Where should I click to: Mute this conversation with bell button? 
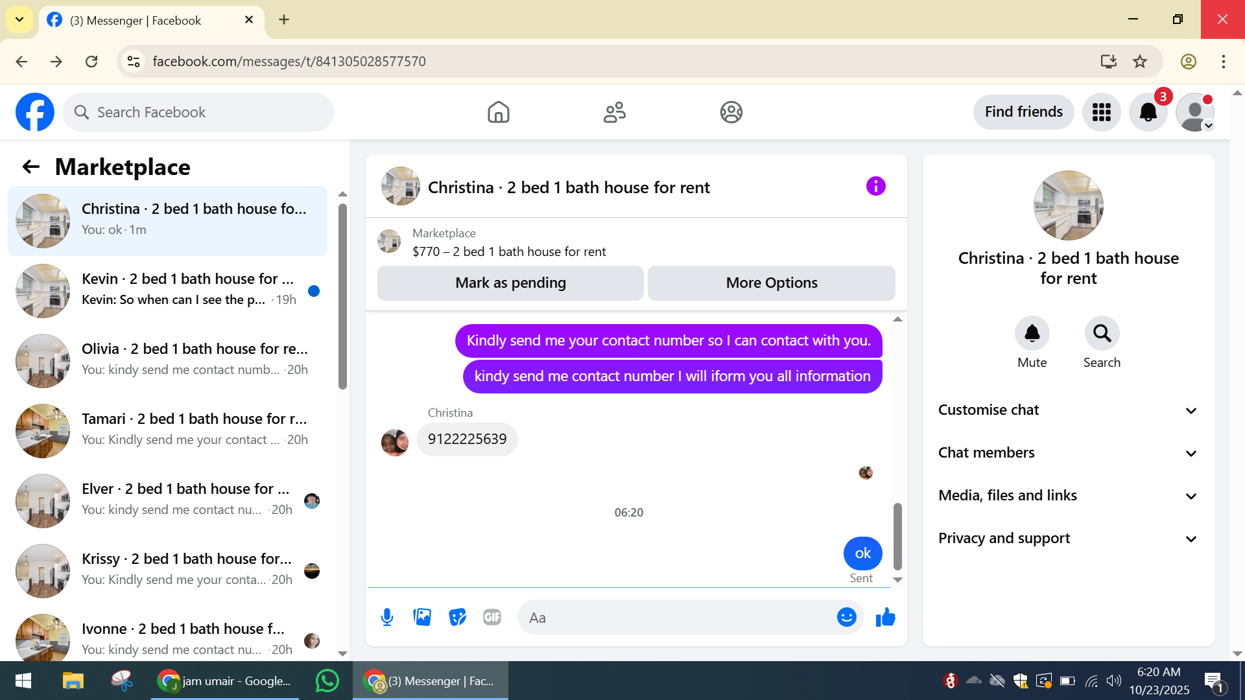(x=1032, y=334)
